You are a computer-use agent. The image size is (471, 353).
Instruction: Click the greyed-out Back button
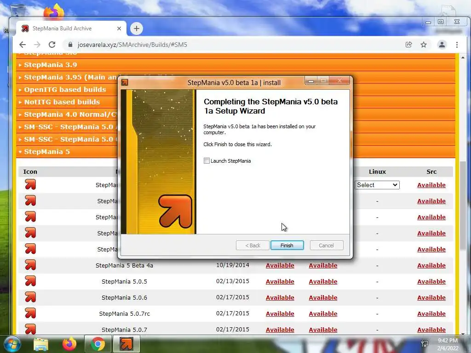pos(253,245)
